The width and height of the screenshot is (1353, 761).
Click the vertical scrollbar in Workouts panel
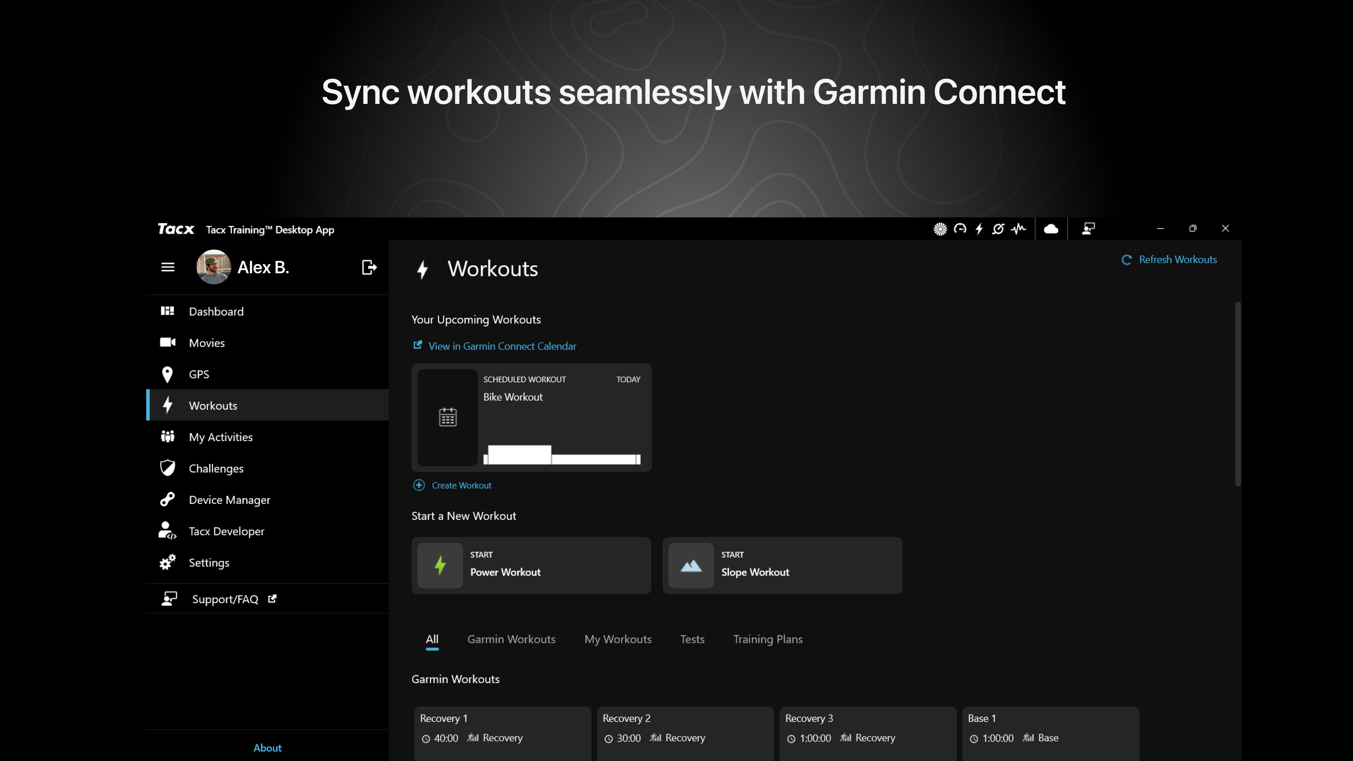1238,394
